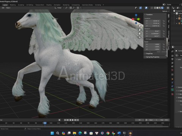Enable the Safe Areas checkbox
The image size is (182, 136).
pyautogui.click(x=179, y=91)
